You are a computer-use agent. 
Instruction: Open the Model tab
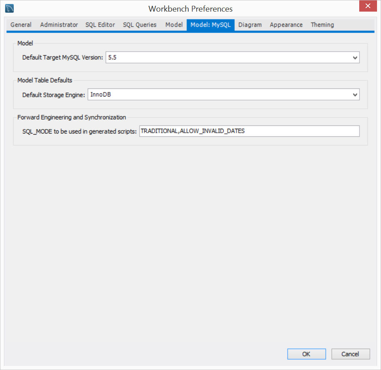click(174, 25)
